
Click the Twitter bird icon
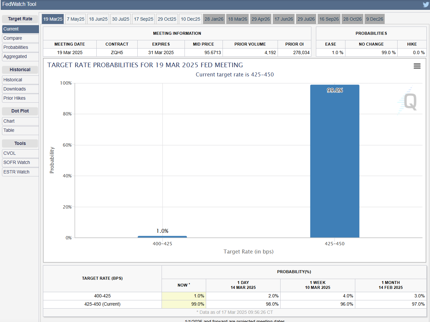pyautogui.click(x=426, y=5)
